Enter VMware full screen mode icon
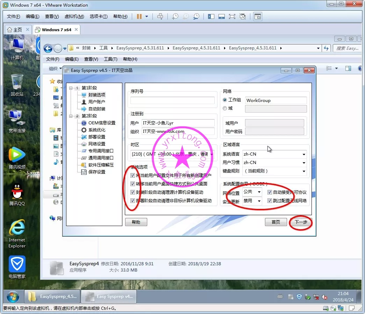365x314 pixels. (x=232, y=16)
